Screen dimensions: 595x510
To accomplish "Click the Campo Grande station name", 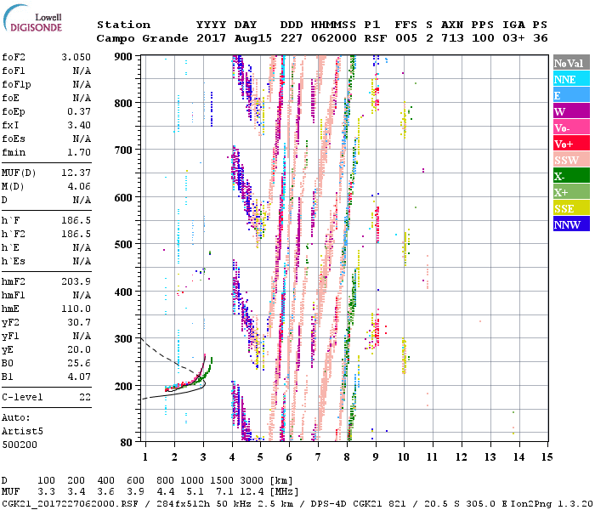I will point(142,38).
